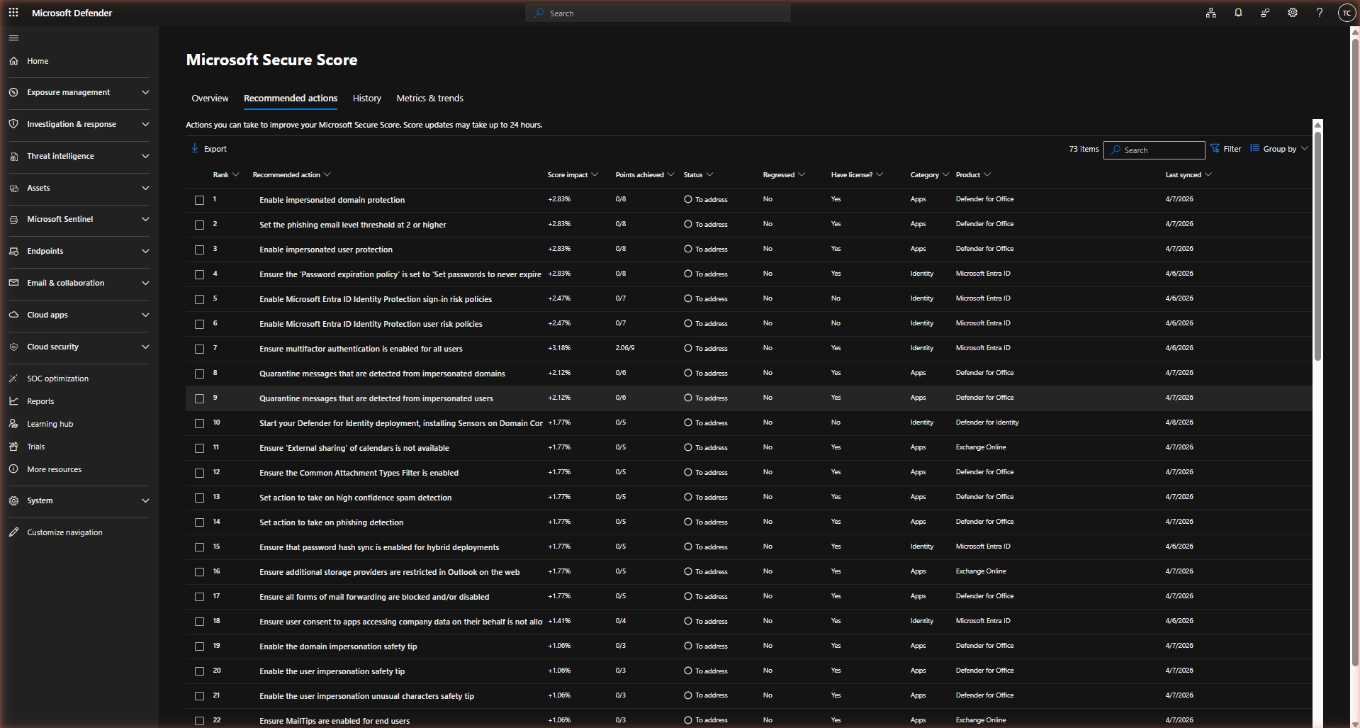Open the notifications bell icon
1360x728 pixels.
(x=1238, y=13)
